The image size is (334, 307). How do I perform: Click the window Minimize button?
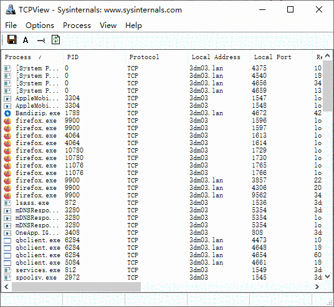pos(262,9)
